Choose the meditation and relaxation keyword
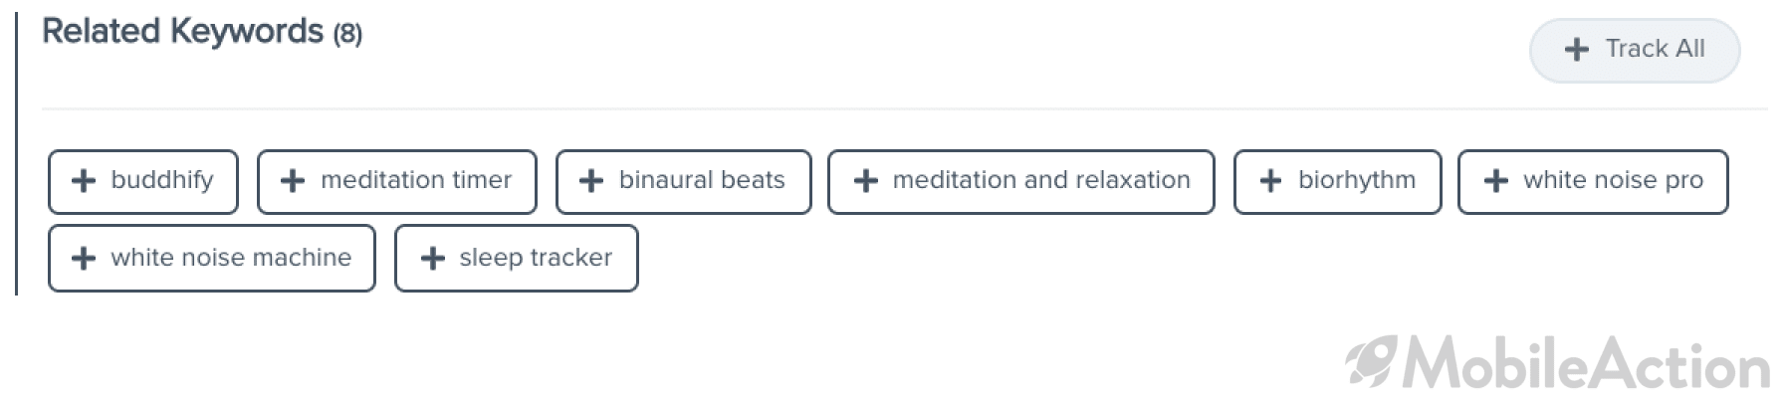 point(1021,181)
